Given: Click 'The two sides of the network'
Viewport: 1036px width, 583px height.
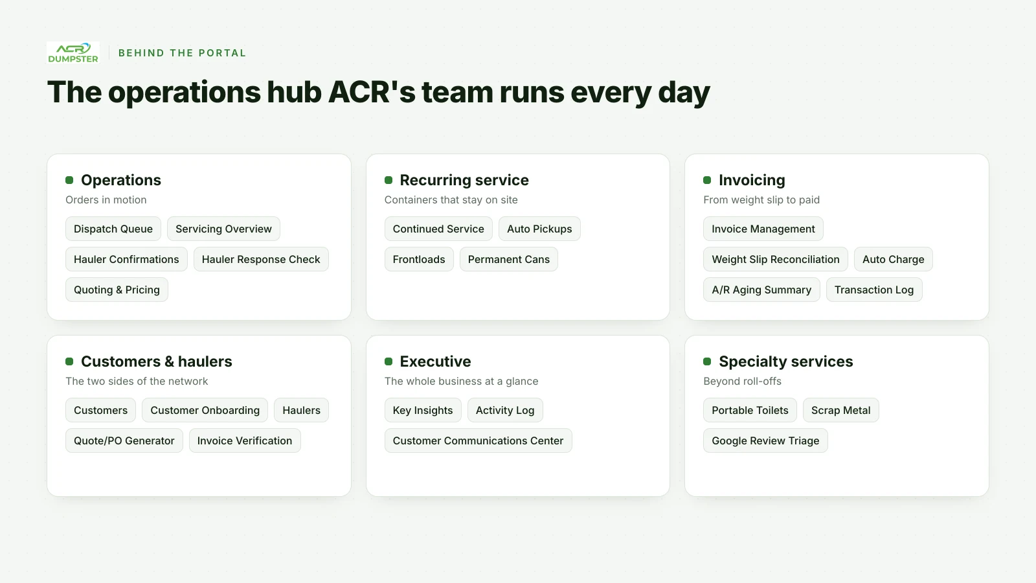Looking at the screenshot, I should tap(137, 382).
